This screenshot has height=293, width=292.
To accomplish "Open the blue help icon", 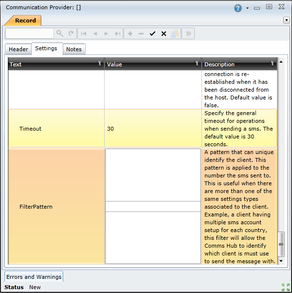I will pos(238,8).
